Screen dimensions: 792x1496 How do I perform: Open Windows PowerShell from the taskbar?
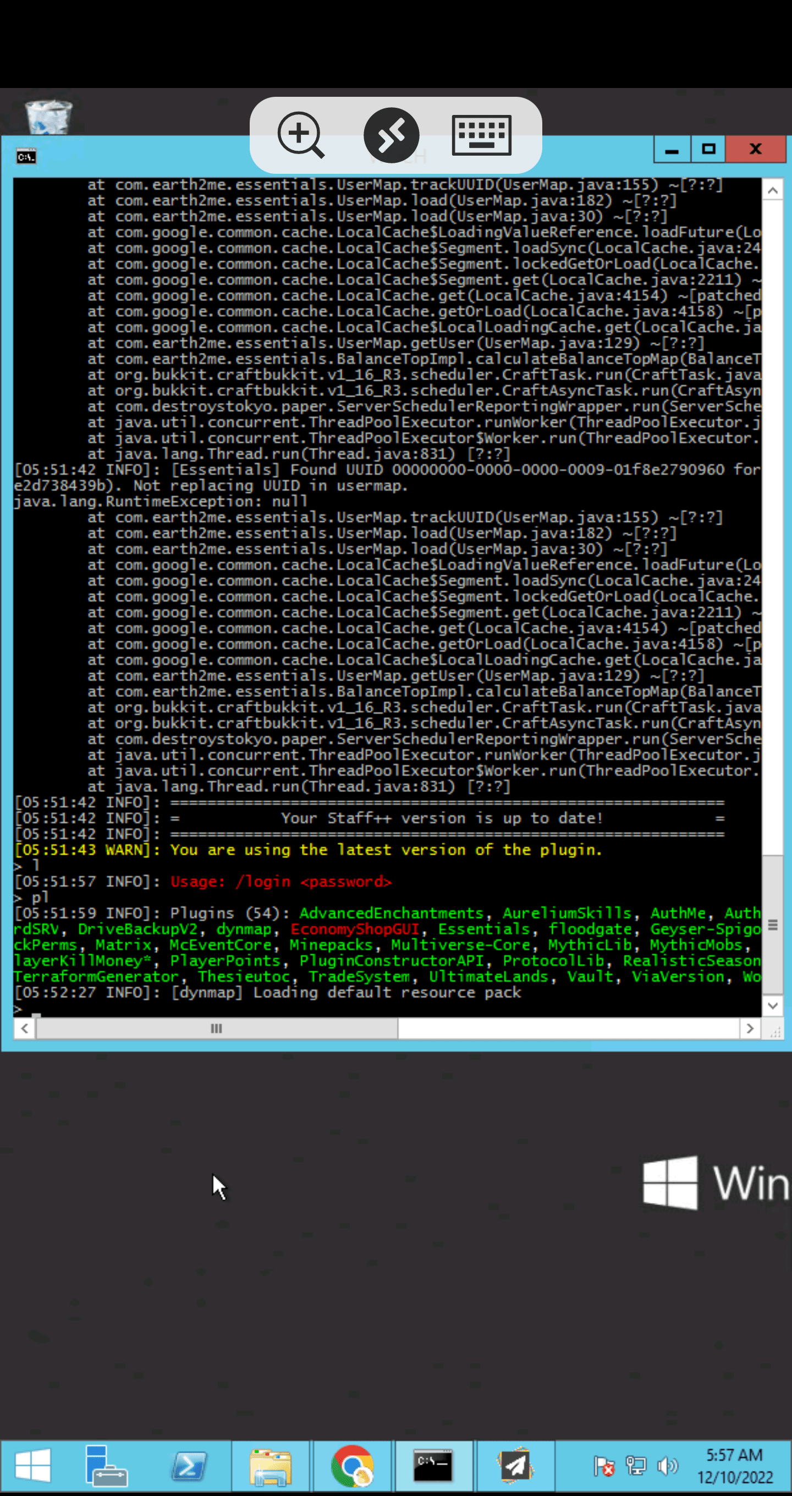point(189,1465)
